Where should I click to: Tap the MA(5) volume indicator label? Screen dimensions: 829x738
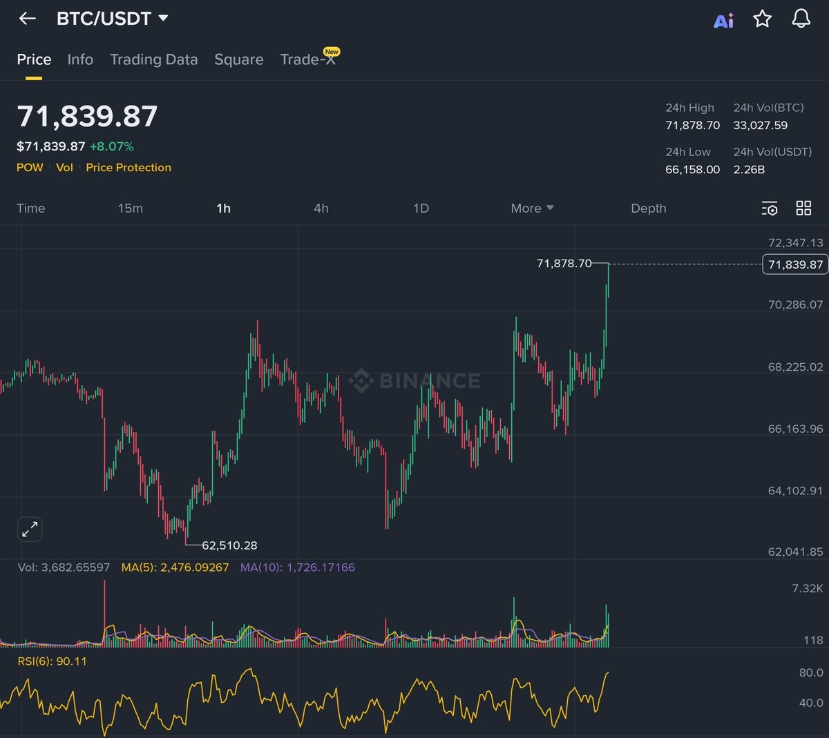click(175, 567)
